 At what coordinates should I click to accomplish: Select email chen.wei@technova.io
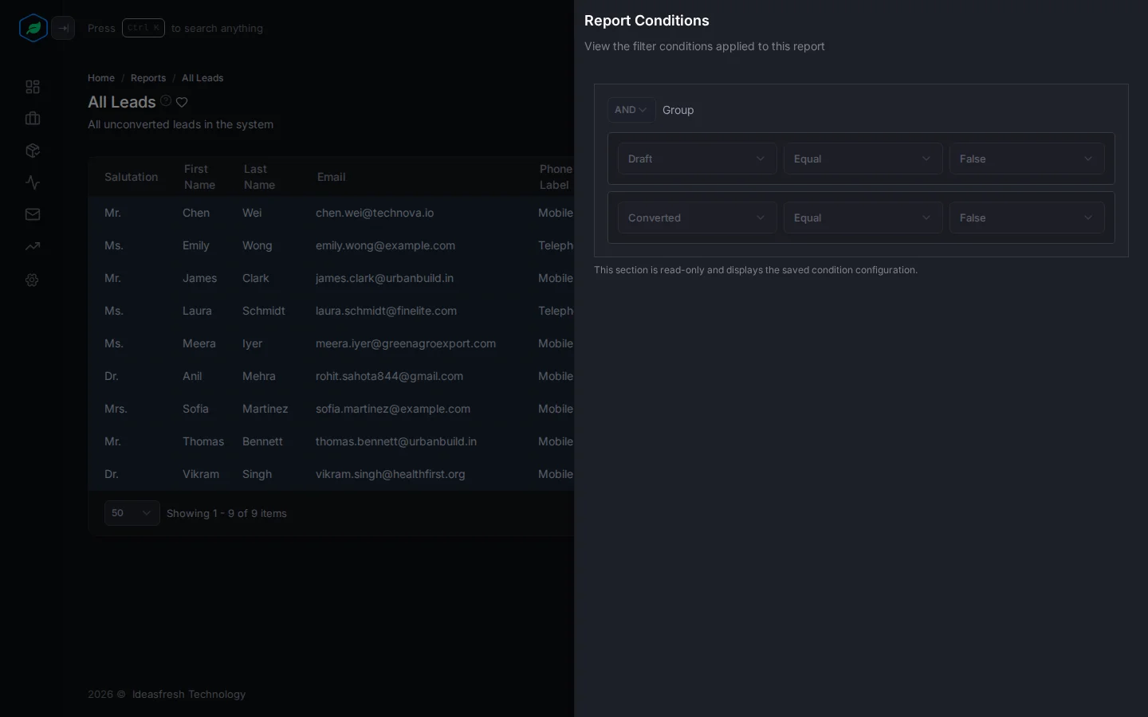pyautogui.click(x=375, y=213)
